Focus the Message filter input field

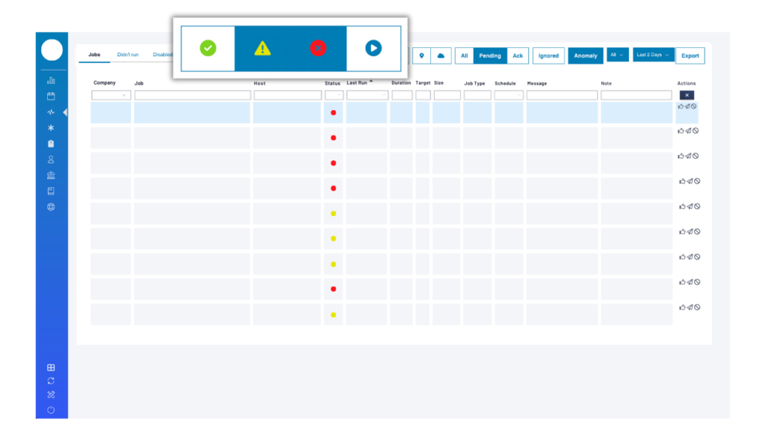point(562,95)
